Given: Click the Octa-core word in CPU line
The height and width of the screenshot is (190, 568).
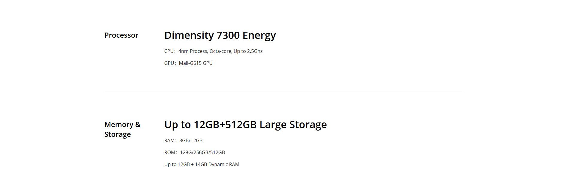Looking at the screenshot, I should point(220,51).
